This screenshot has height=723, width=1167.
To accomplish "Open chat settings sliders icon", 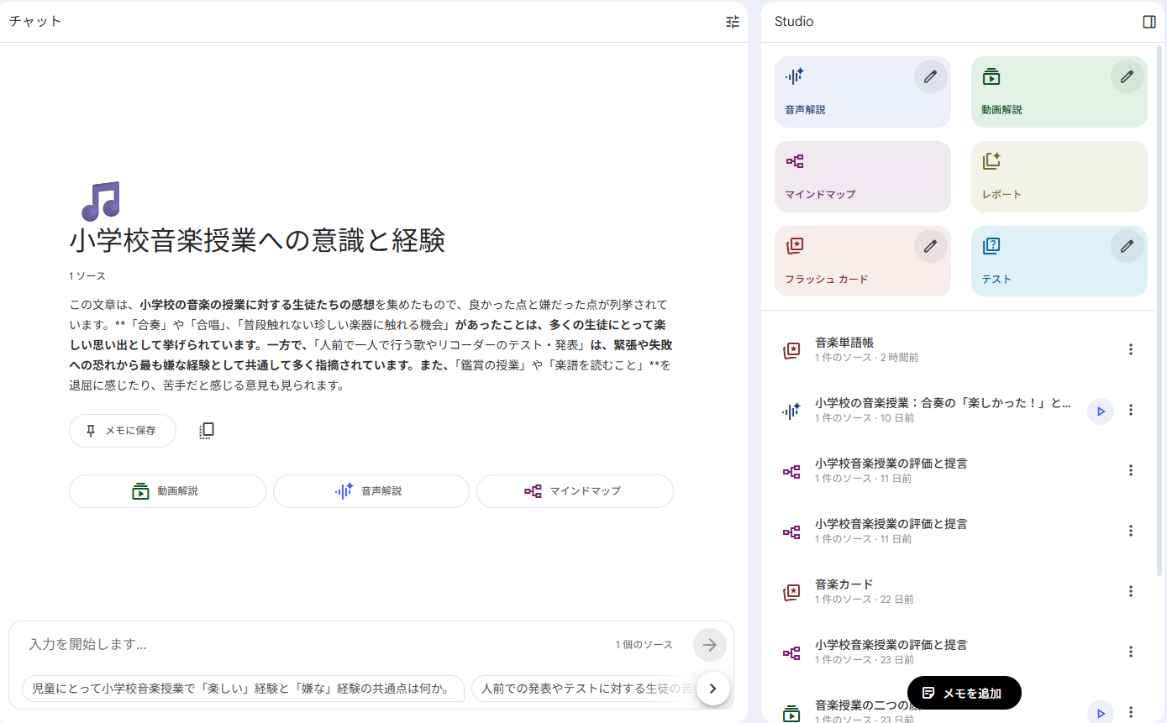I will [x=733, y=22].
